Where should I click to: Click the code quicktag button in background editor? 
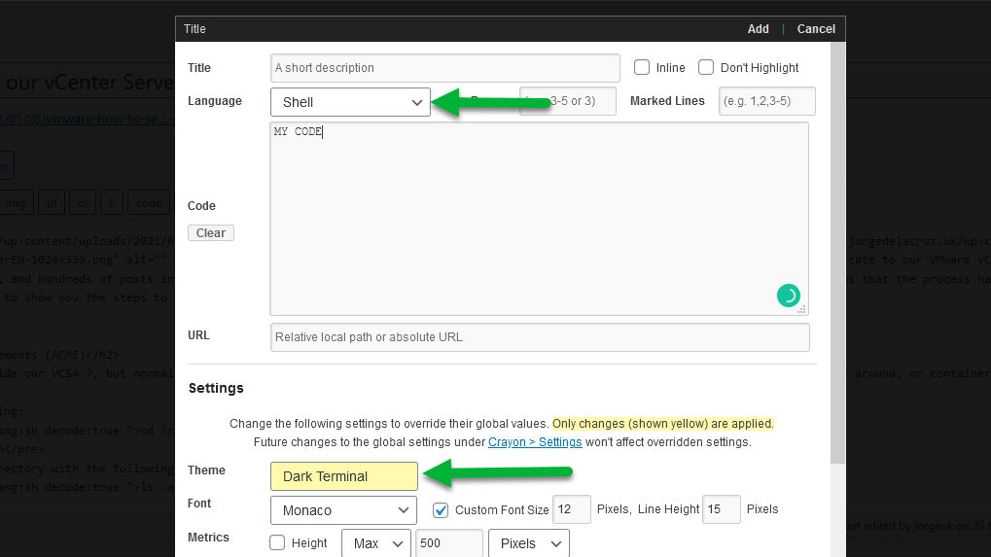pos(149,203)
